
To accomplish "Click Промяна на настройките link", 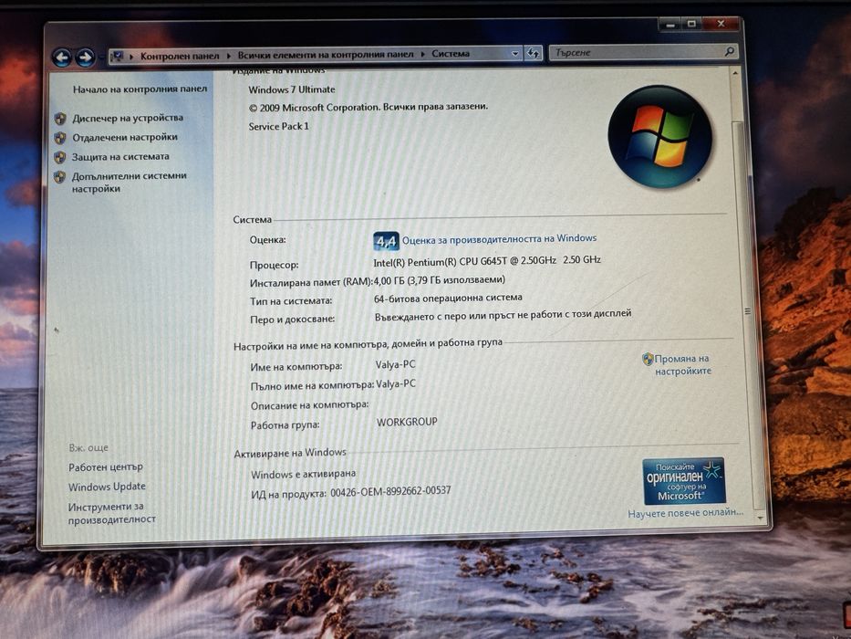I will (683, 364).
